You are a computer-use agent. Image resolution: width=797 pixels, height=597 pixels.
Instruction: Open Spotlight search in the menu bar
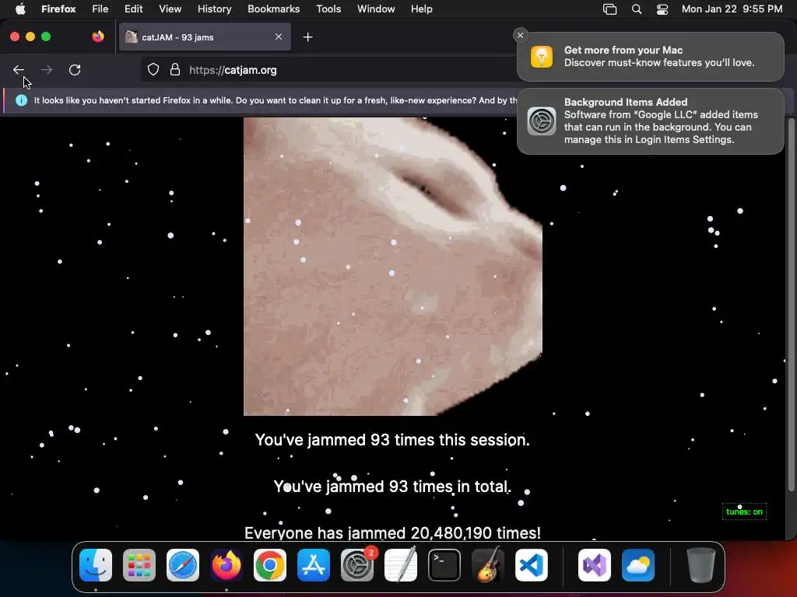(637, 9)
